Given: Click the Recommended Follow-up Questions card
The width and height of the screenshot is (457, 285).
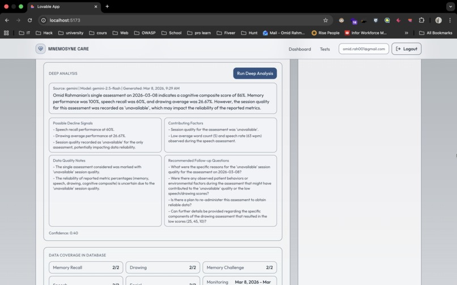Looking at the screenshot, I should click(x=221, y=191).
